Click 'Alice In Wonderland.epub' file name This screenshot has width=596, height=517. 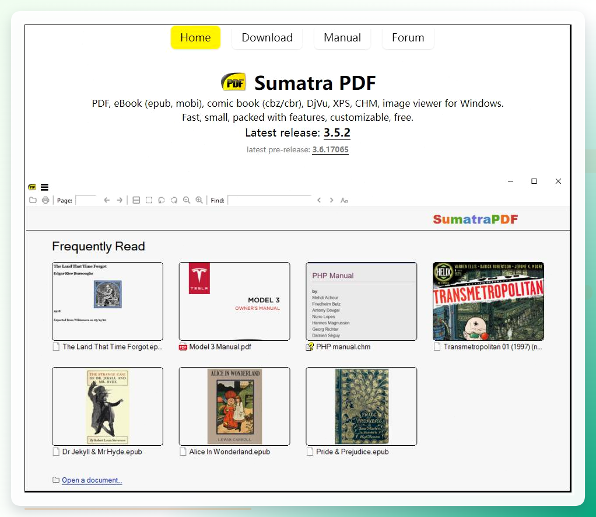click(230, 452)
